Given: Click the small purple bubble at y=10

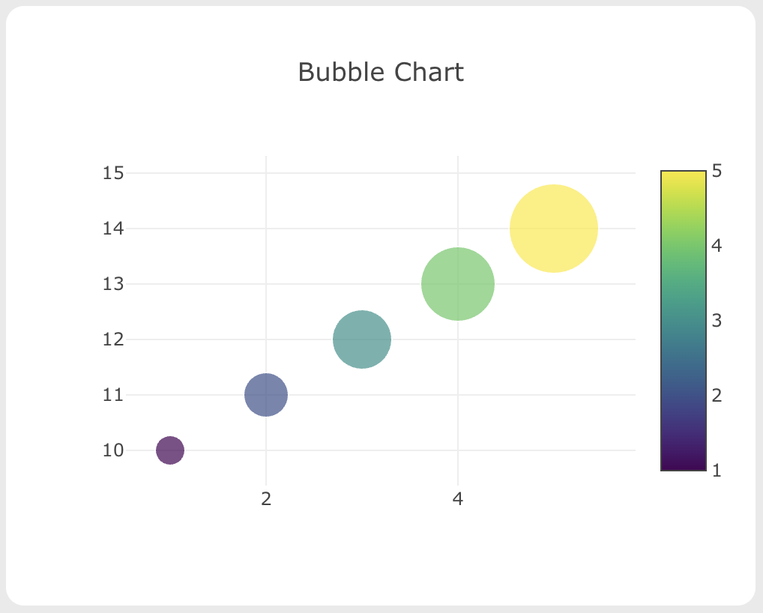Looking at the screenshot, I should [170, 450].
